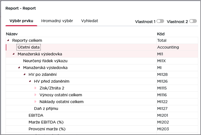Expand the Výnosy ostatní celkem node
This screenshot has width=201, height=135.
(x=36, y=95)
